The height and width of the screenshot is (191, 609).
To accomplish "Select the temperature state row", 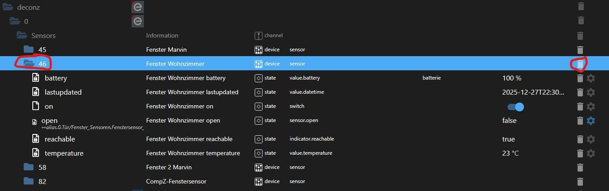I will click(x=64, y=153).
